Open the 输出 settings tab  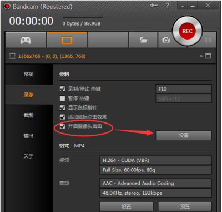pyautogui.click(x=29, y=136)
